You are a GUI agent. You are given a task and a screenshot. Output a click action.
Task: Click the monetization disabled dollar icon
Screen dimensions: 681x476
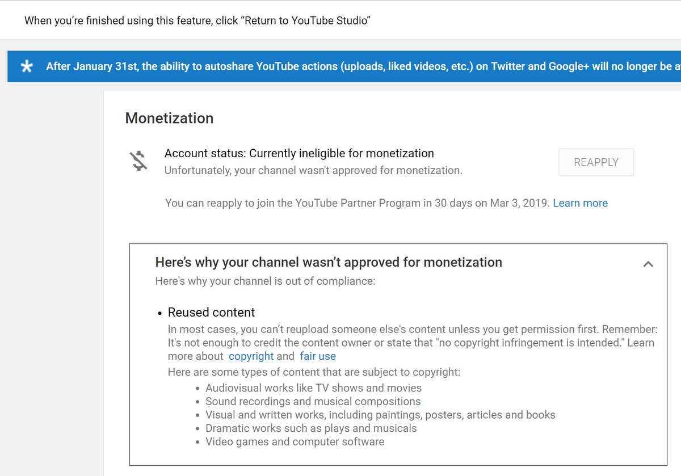click(x=138, y=161)
